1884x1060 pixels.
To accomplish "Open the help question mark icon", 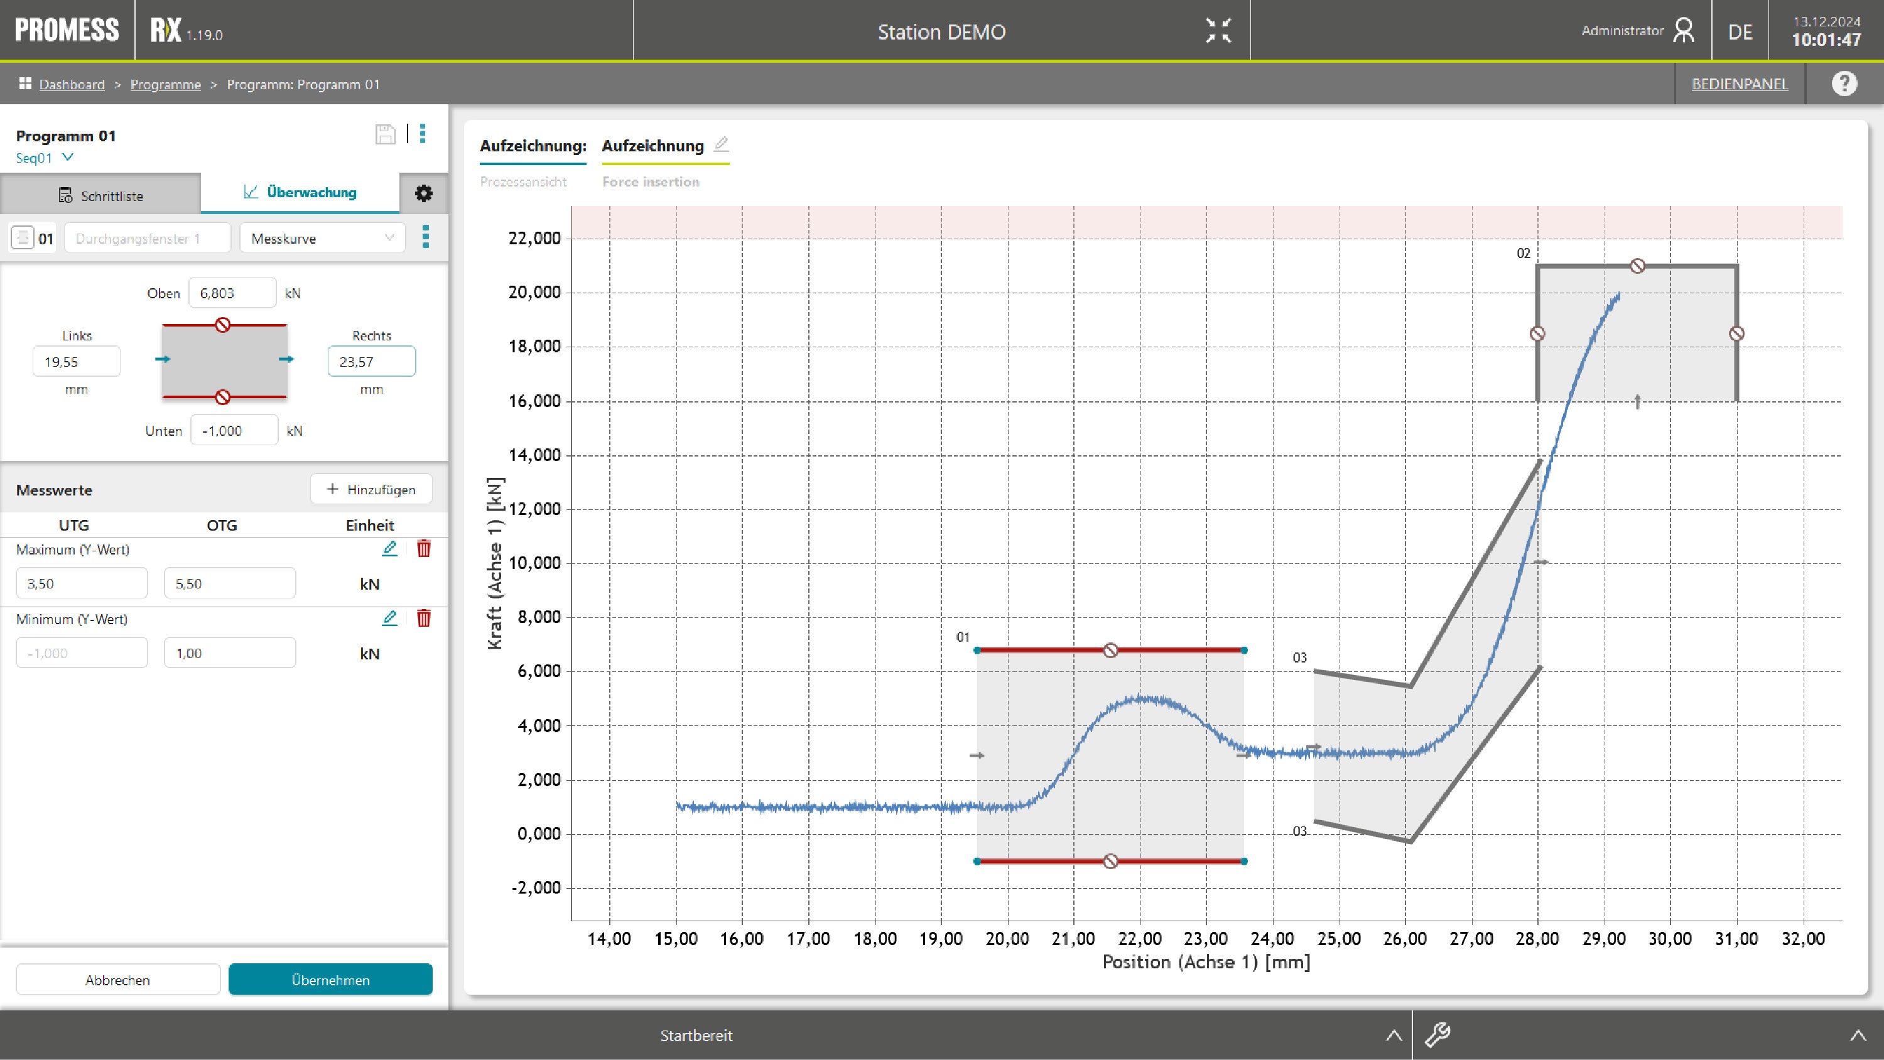I will (x=1844, y=84).
